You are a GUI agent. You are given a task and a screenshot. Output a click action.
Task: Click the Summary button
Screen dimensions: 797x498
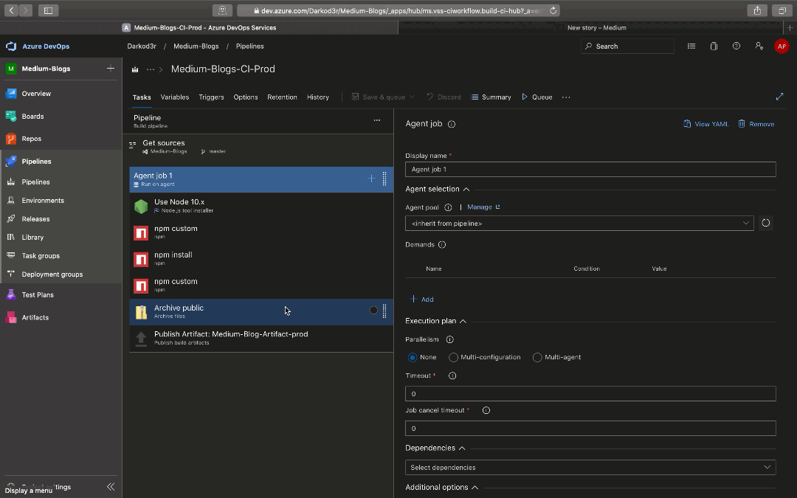pyautogui.click(x=491, y=97)
